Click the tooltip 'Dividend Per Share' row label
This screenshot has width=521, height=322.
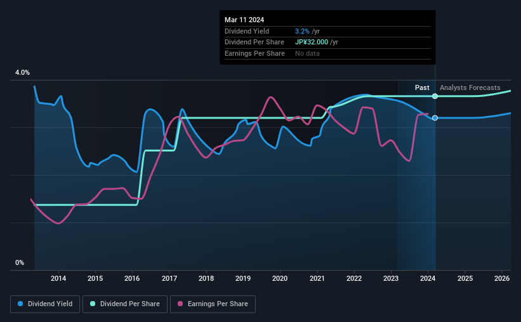[254, 42]
